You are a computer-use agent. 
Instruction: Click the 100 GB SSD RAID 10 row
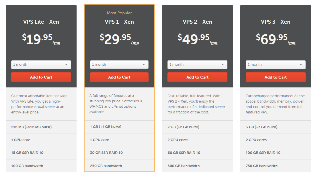(275, 153)
